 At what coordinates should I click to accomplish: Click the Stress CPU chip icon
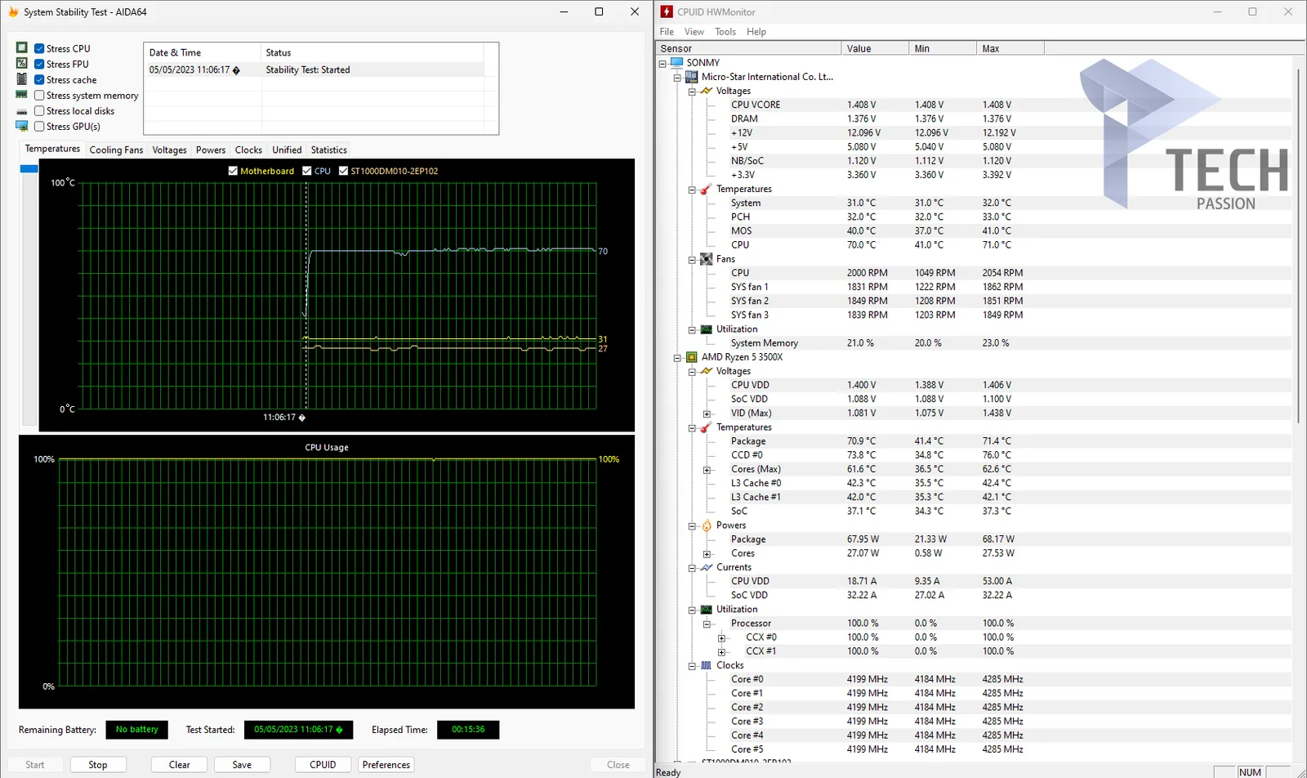(22, 48)
